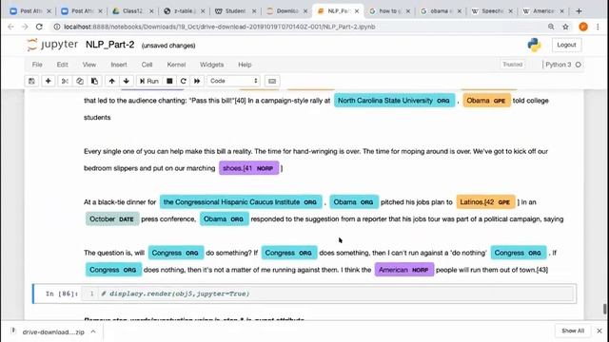Click the American NORP entity

pyautogui.click(x=404, y=270)
